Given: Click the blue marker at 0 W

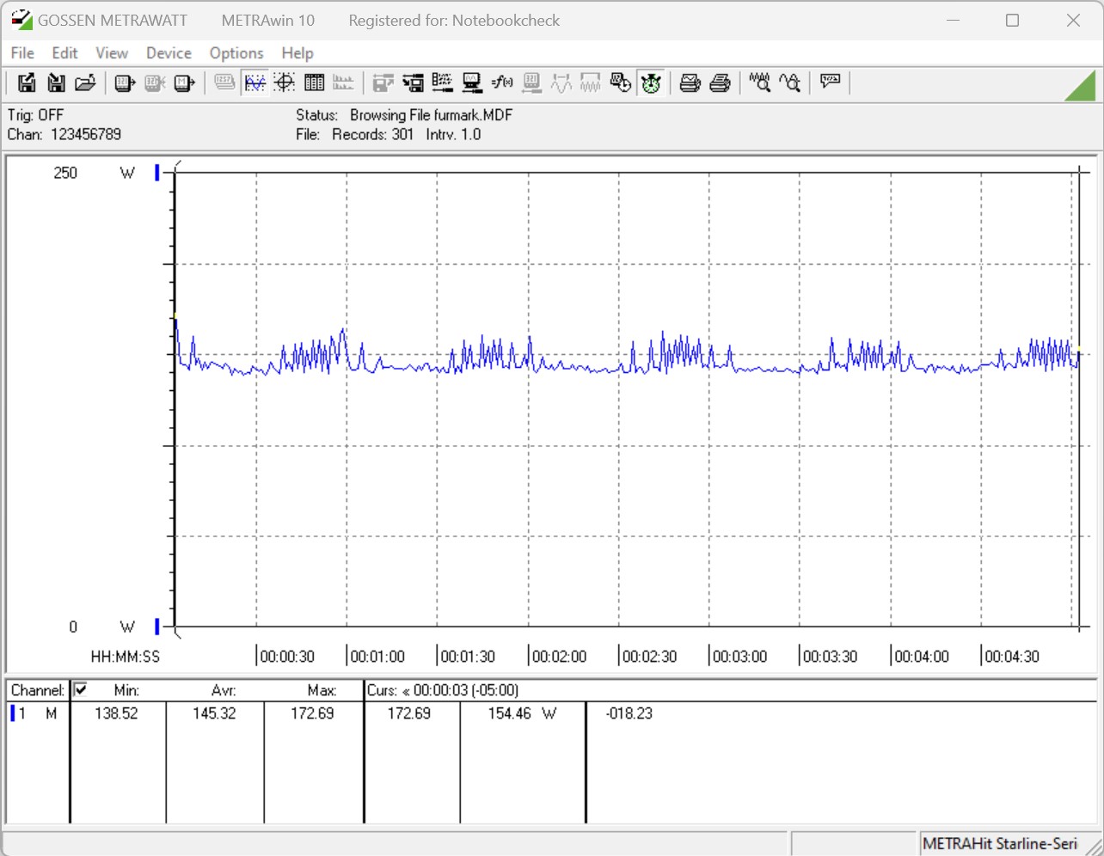Looking at the screenshot, I should pyautogui.click(x=157, y=627).
